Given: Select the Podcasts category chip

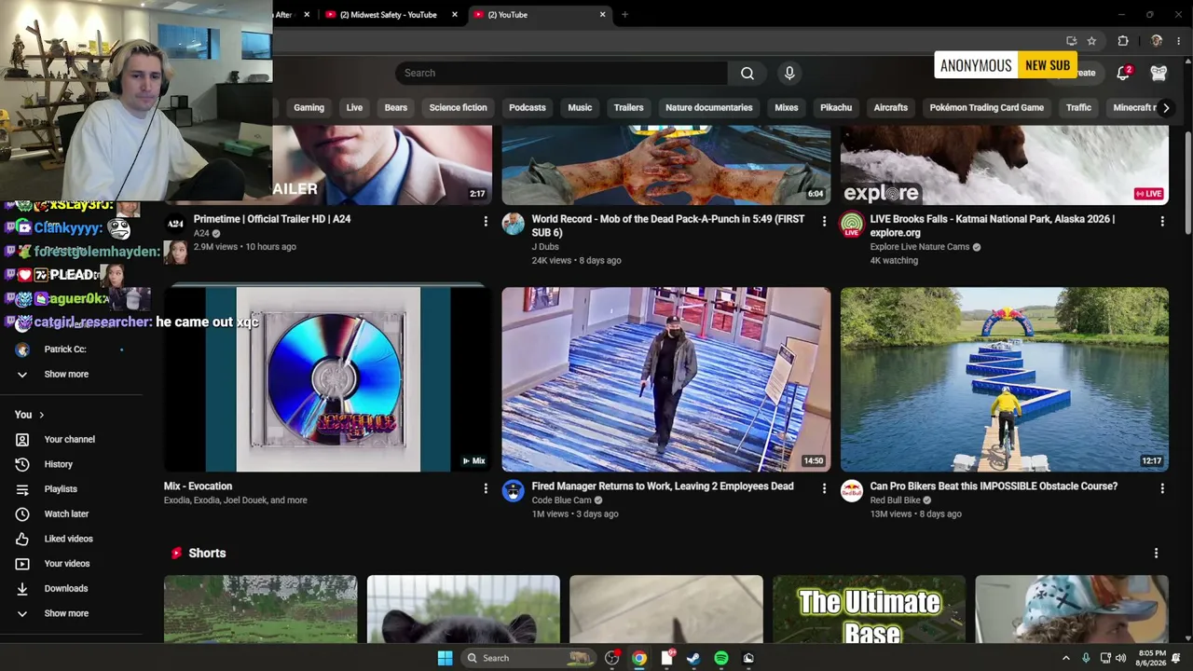Looking at the screenshot, I should coord(528,108).
